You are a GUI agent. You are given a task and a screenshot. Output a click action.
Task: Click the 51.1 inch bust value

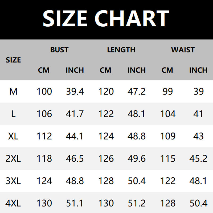tap(75, 203)
